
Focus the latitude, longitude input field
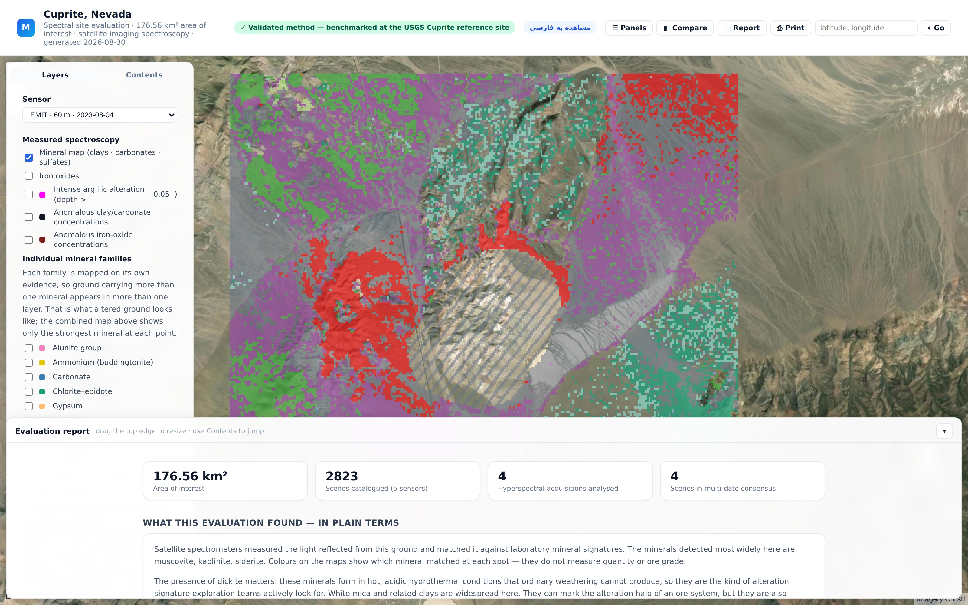pos(866,28)
